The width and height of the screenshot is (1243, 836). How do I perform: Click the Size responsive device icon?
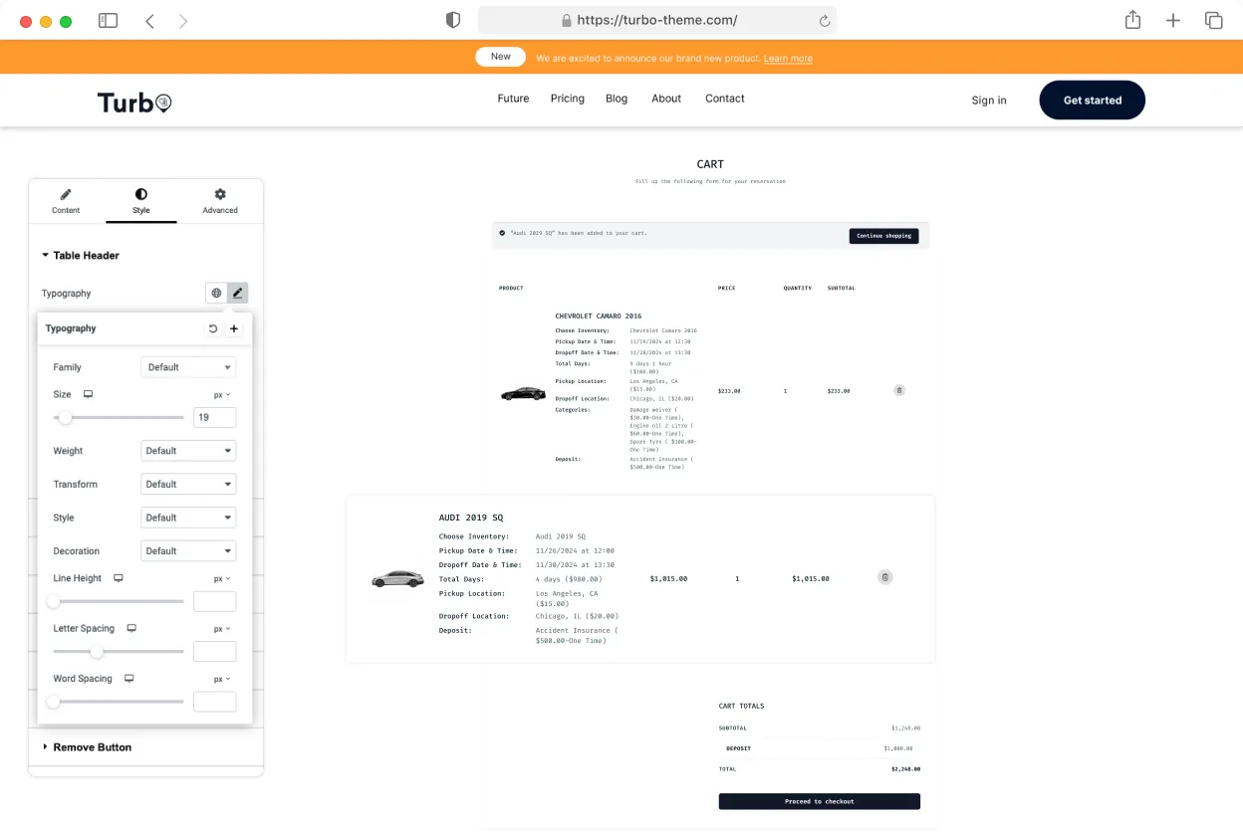(88, 395)
